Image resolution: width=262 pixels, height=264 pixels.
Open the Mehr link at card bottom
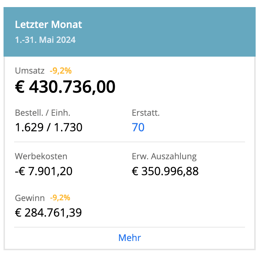[x=130, y=238]
